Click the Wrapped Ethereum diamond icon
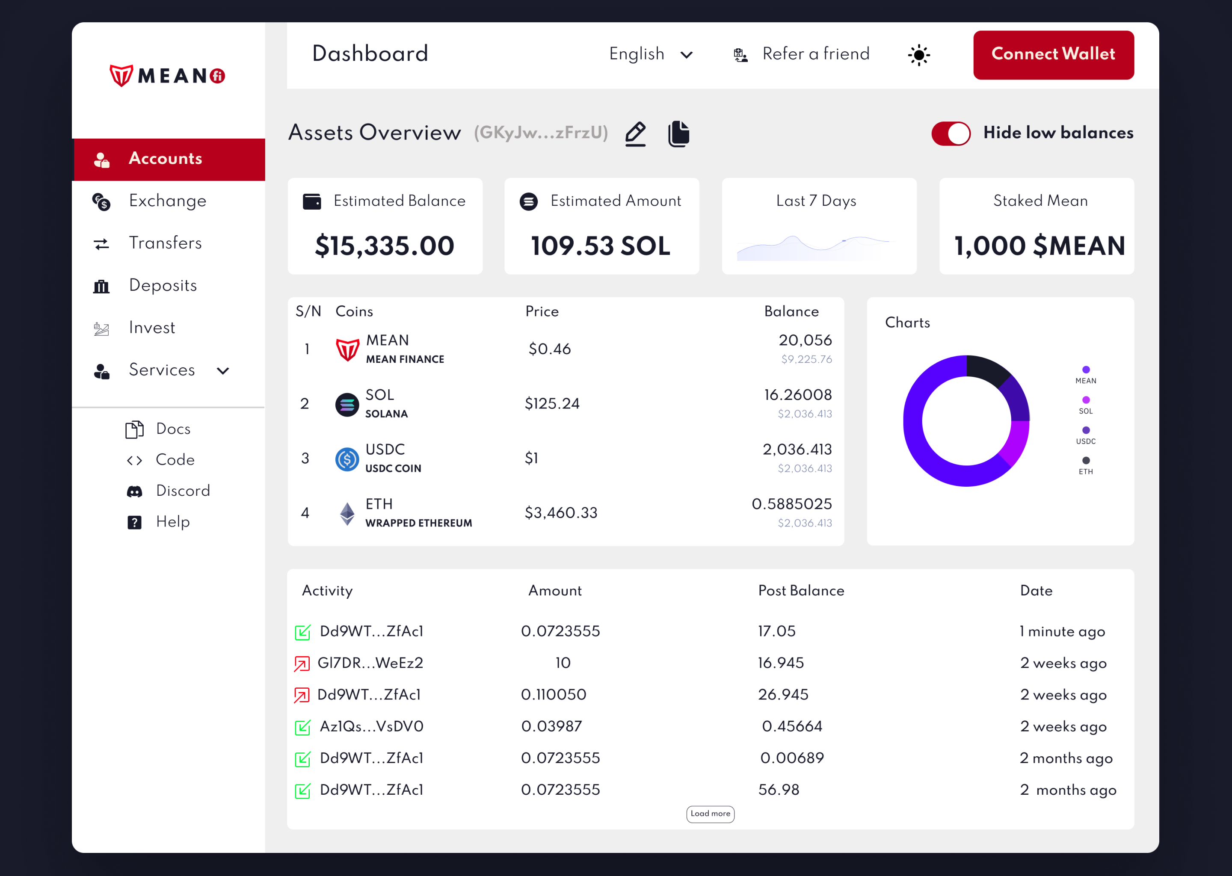This screenshot has height=876, width=1232. pyautogui.click(x=347, y=514)
